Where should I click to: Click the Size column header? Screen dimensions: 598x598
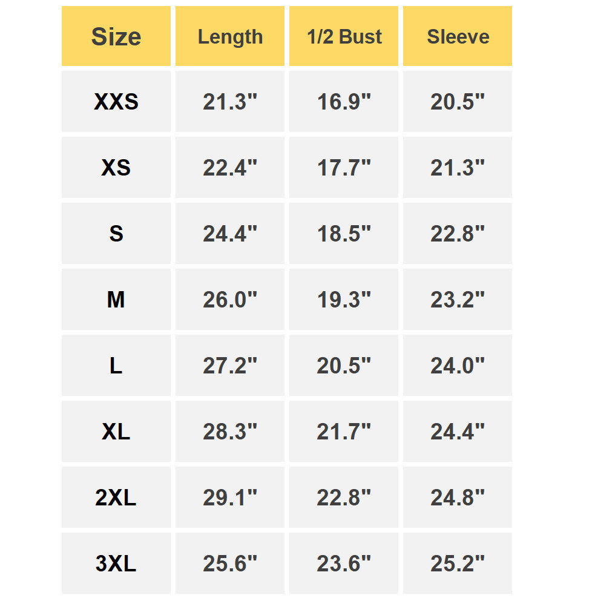pos(116,36)
